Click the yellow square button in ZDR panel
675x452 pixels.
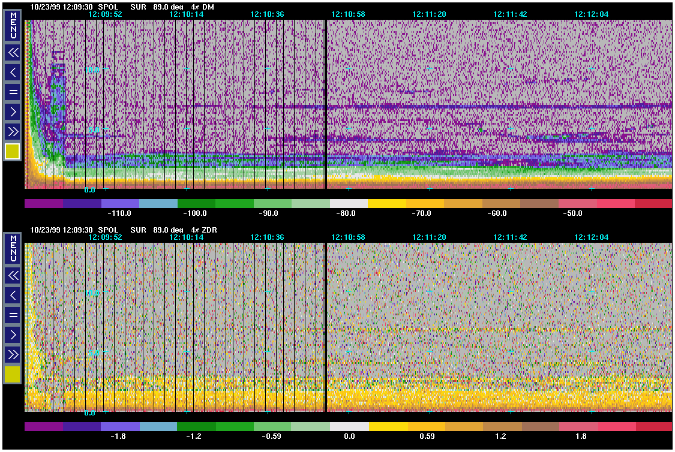[x=13, y=374]
